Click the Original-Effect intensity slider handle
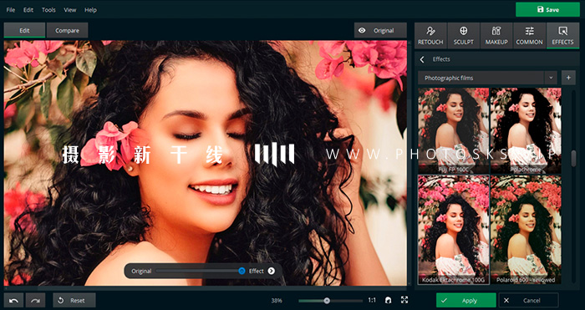Image resolution: width=585 pixels, height=310 pixels. click(x=242, y=271)
